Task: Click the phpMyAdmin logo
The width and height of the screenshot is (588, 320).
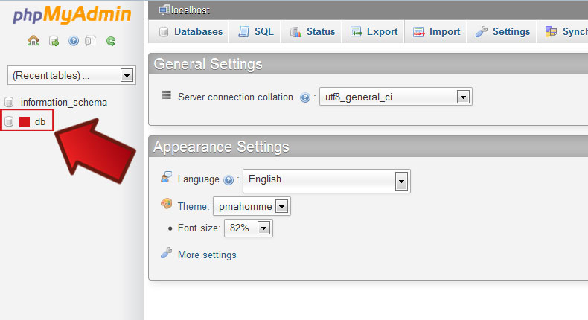Action: 72,15
